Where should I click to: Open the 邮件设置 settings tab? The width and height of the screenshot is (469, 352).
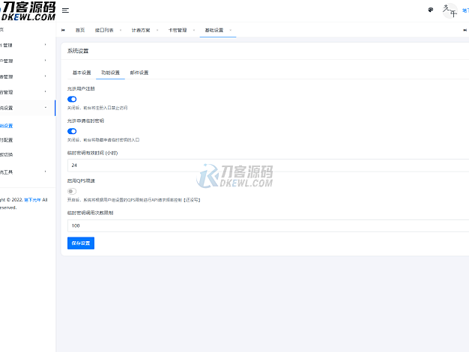pos(139,73)
